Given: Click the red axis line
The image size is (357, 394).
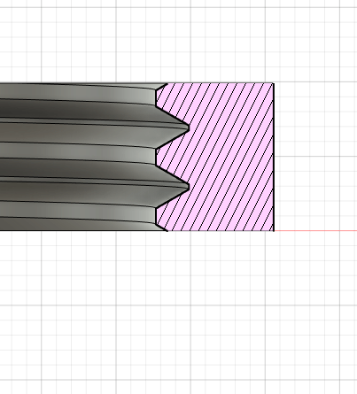Looking at the screenshot, I should [x=315, y=230].
